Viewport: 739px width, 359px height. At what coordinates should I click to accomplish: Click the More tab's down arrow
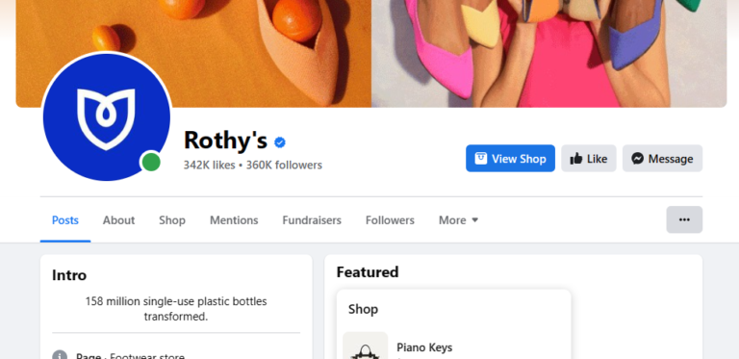point(475,220)
